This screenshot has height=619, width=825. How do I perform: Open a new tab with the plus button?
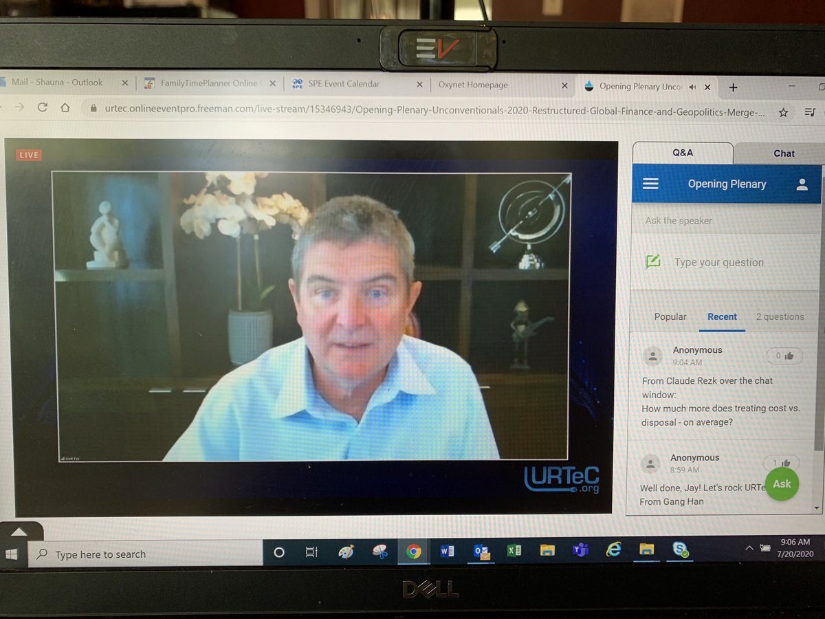pos(733,87)
